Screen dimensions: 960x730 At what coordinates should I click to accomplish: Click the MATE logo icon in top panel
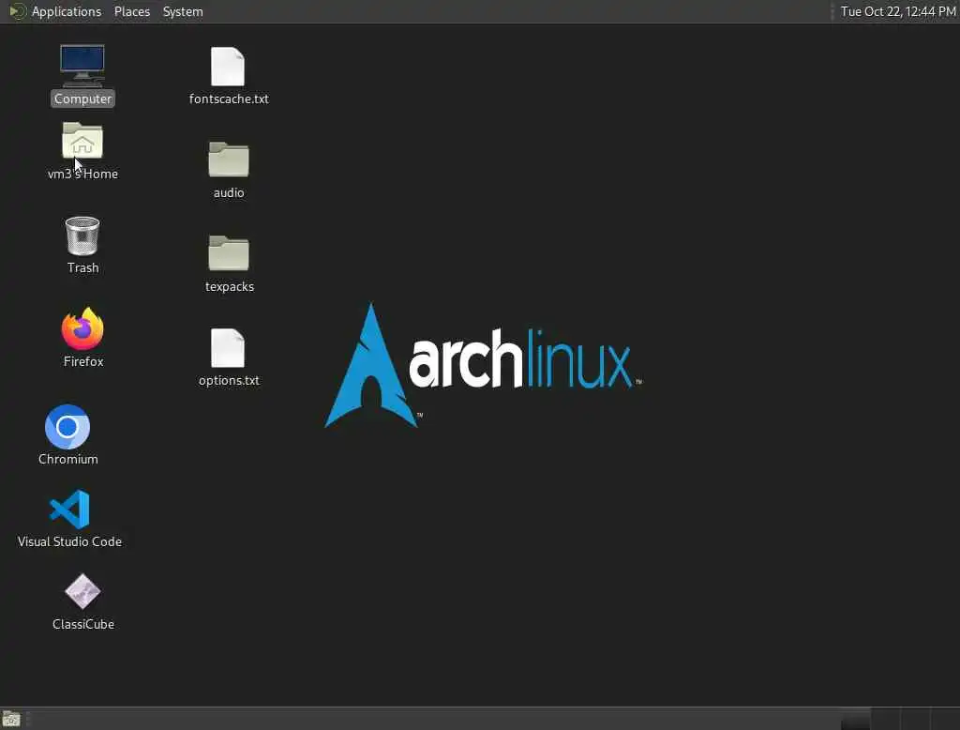17,11
